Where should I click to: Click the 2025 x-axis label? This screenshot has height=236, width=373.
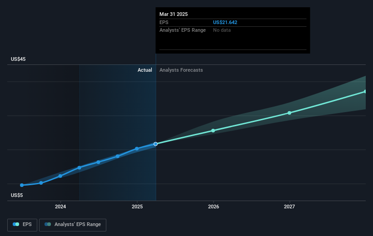137,206
